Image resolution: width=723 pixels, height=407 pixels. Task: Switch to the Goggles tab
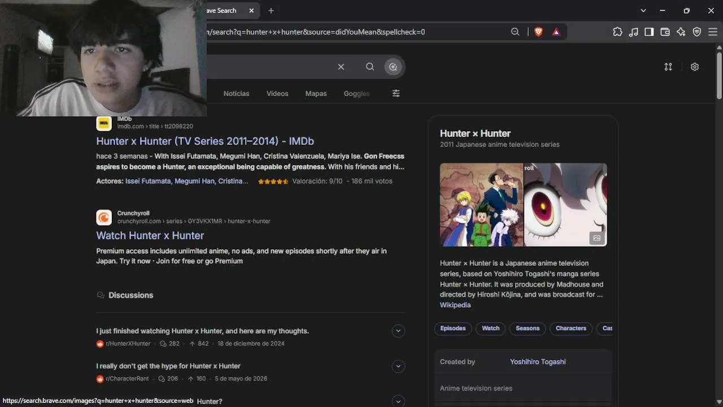pyautogui.click(x=356, y=94)
